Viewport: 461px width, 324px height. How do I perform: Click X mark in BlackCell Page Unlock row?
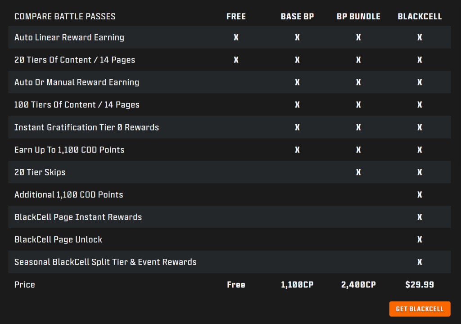pos(420,239)
